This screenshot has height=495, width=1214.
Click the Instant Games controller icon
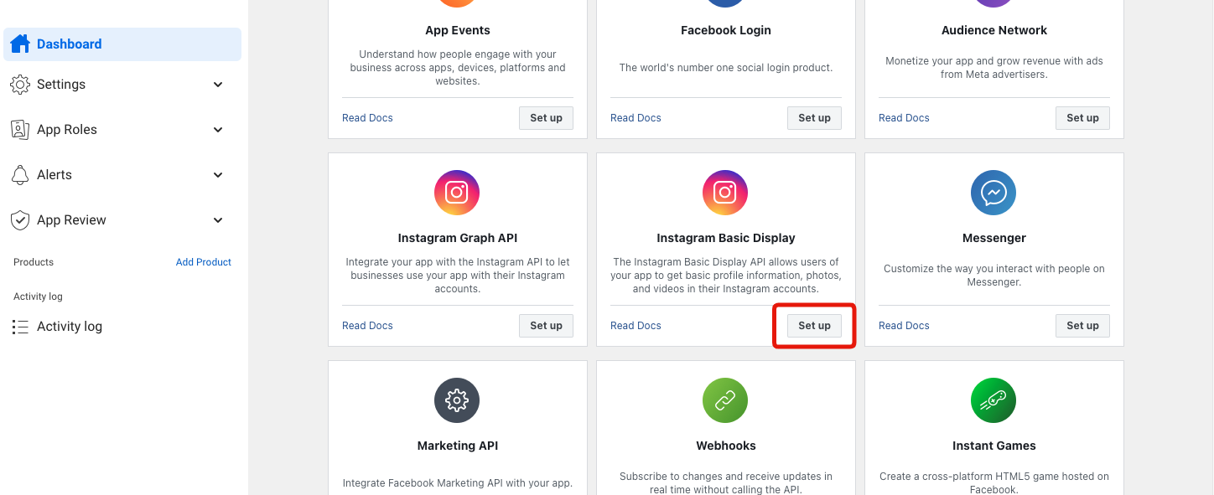[x=994, y=400]
